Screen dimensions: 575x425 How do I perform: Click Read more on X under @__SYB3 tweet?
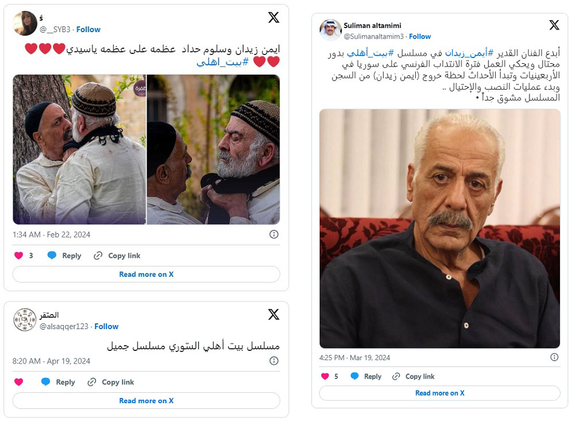[146, 275]
